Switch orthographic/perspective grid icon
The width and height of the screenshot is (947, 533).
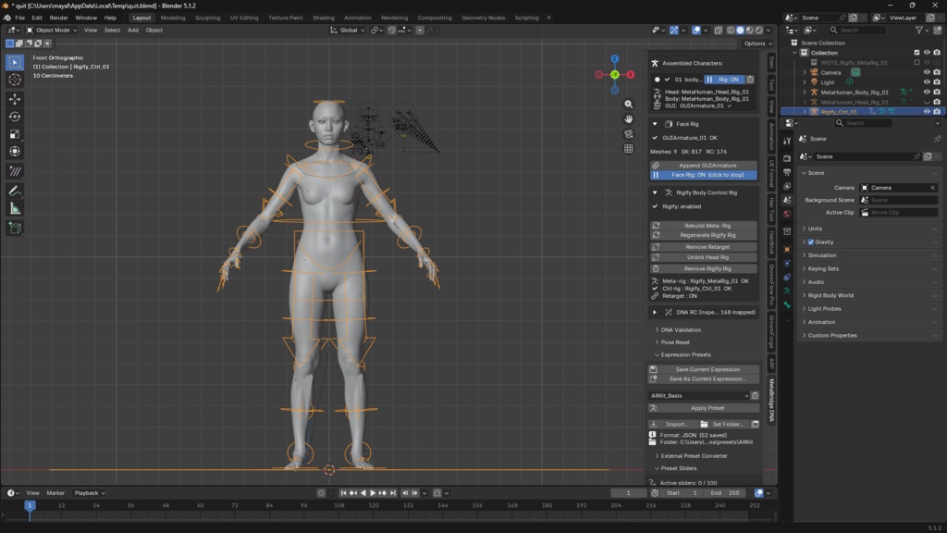628,149
